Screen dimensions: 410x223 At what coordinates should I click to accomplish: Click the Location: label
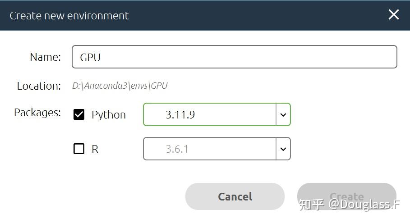pos(39,86)
